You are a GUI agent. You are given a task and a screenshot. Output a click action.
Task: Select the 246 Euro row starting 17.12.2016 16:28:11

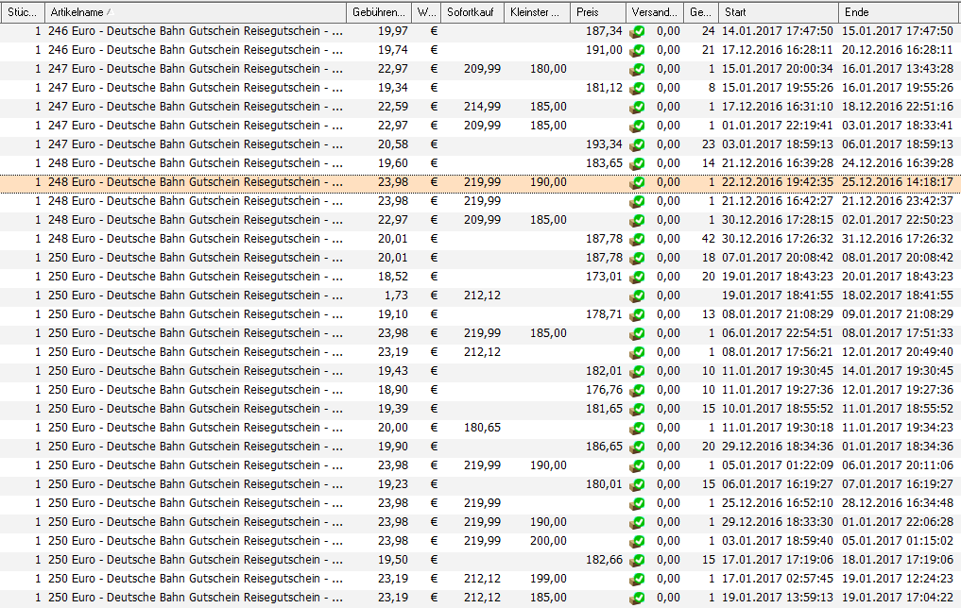[195, 50]
